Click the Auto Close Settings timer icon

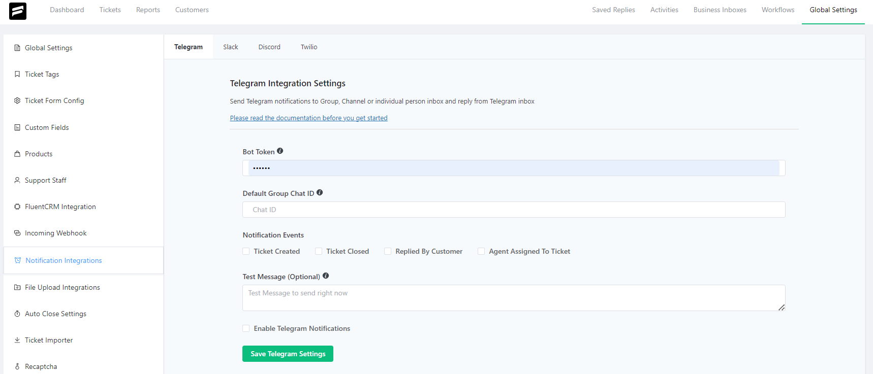click(17, 314)
